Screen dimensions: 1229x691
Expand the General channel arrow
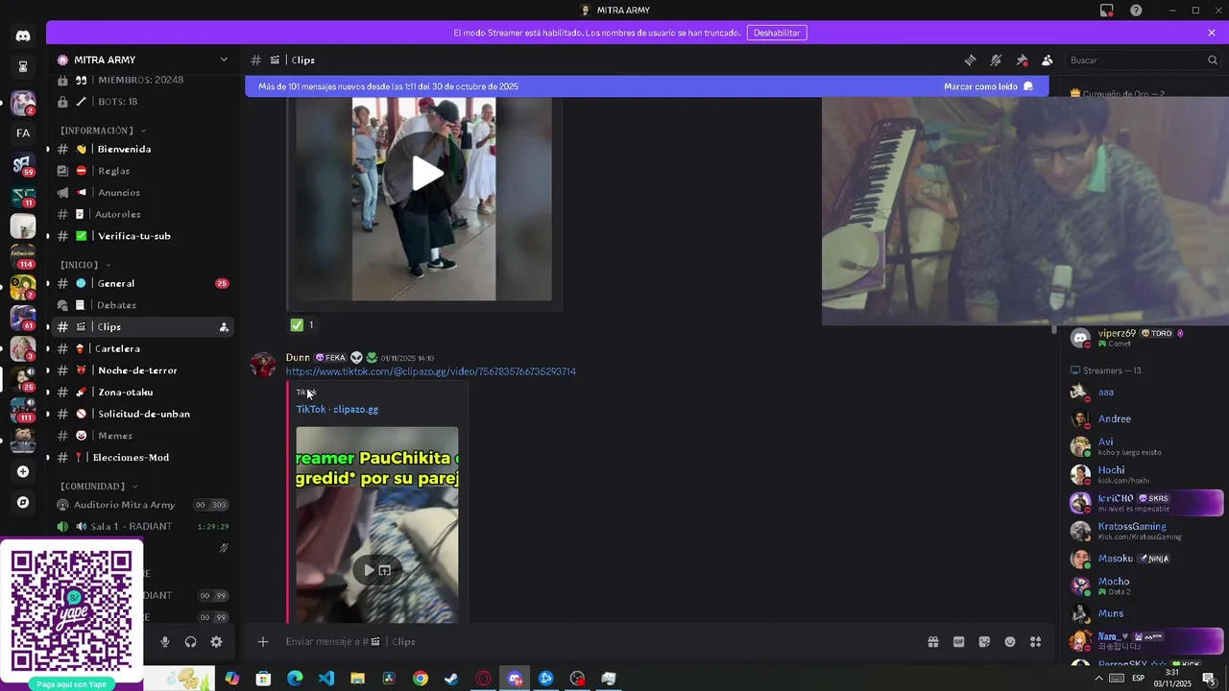tap(48, 283)
